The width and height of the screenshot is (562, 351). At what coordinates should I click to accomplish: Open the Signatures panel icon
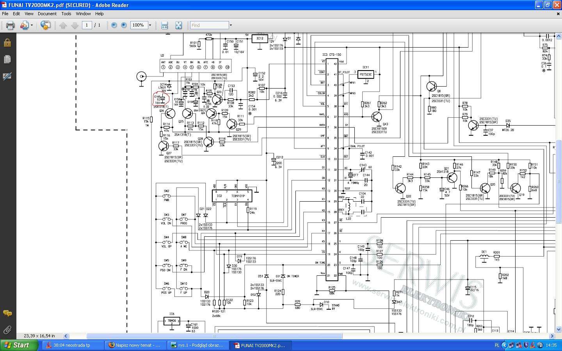[x=7, y=76]
